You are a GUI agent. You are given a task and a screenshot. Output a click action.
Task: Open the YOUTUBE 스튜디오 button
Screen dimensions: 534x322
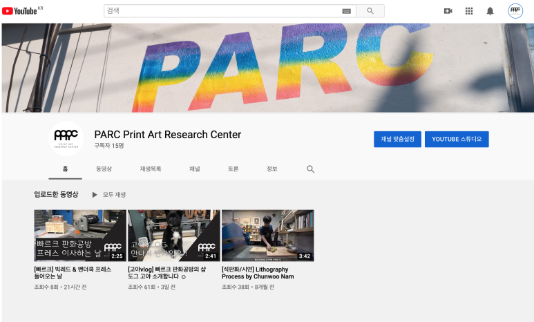[x=457, y=139]
